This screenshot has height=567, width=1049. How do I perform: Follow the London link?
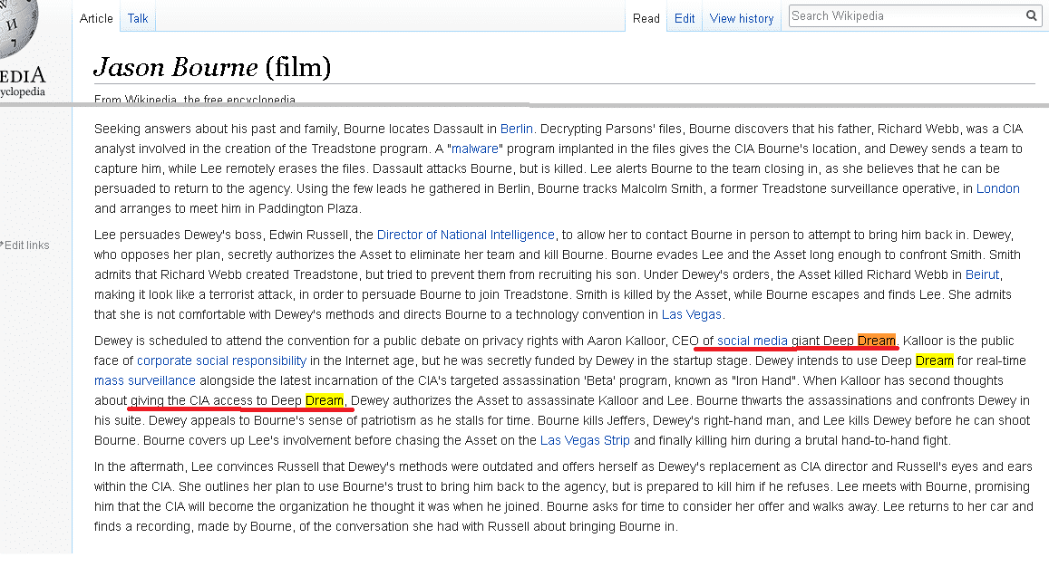point(997,188)
